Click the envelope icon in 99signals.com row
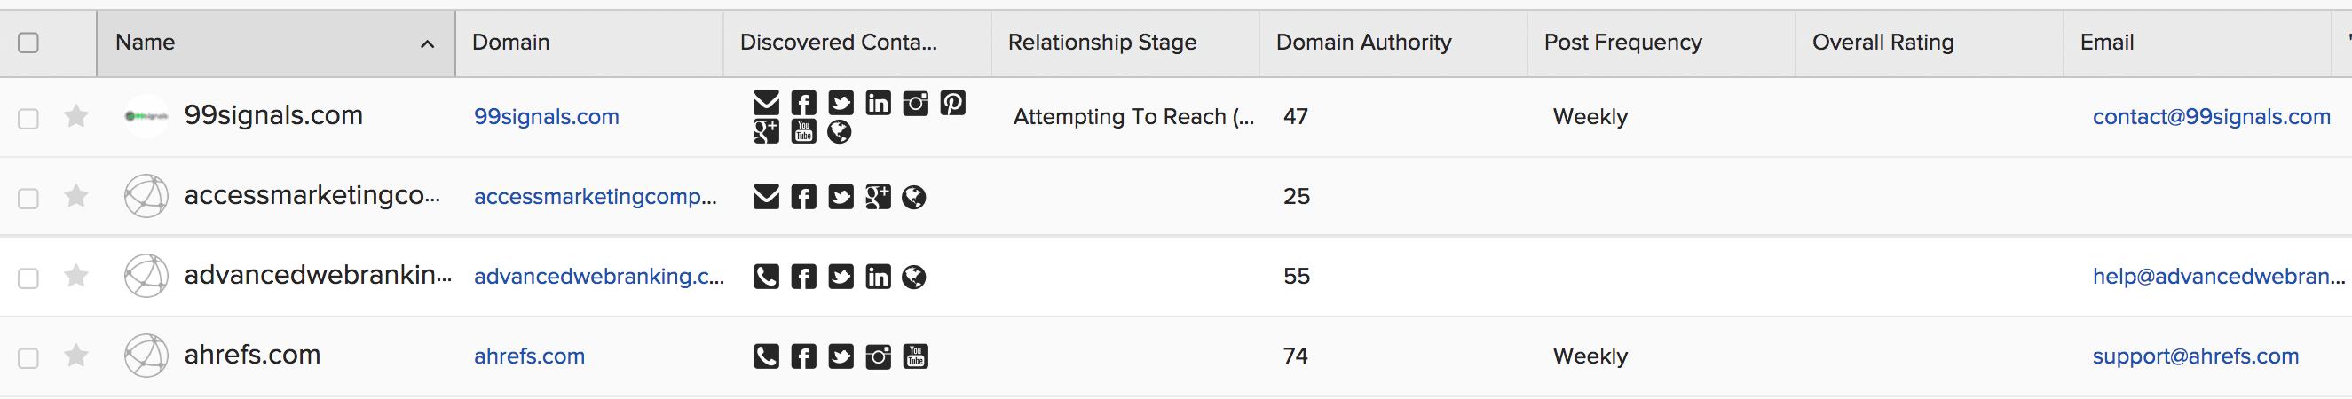The width and height of the screenshot is (2352, 399). point(766,103)
